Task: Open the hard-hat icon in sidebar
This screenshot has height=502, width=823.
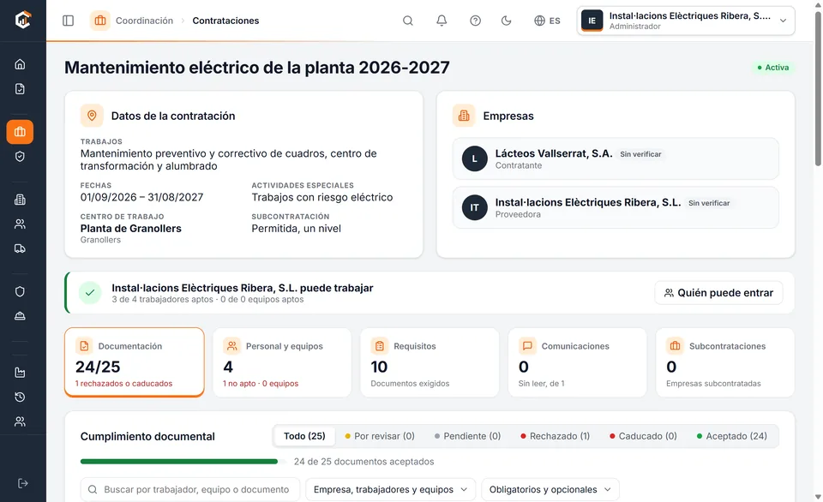Action: [x=20, y=316]
